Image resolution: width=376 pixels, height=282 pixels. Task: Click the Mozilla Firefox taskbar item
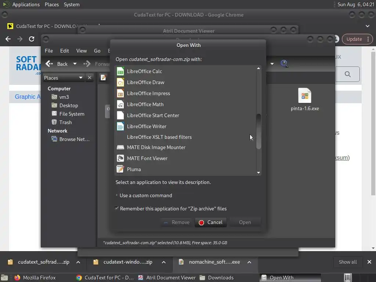point(35,278)
